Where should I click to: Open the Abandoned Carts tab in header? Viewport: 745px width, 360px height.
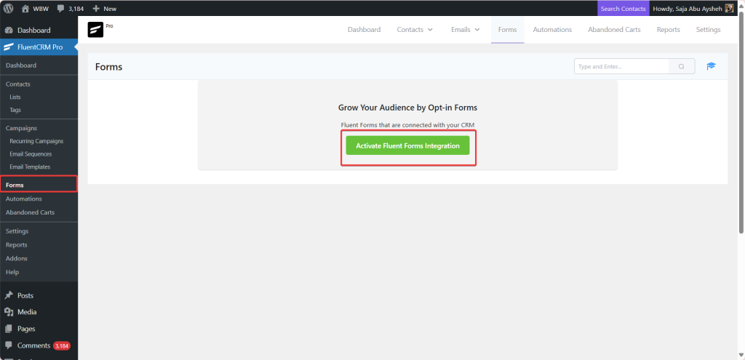614,29
